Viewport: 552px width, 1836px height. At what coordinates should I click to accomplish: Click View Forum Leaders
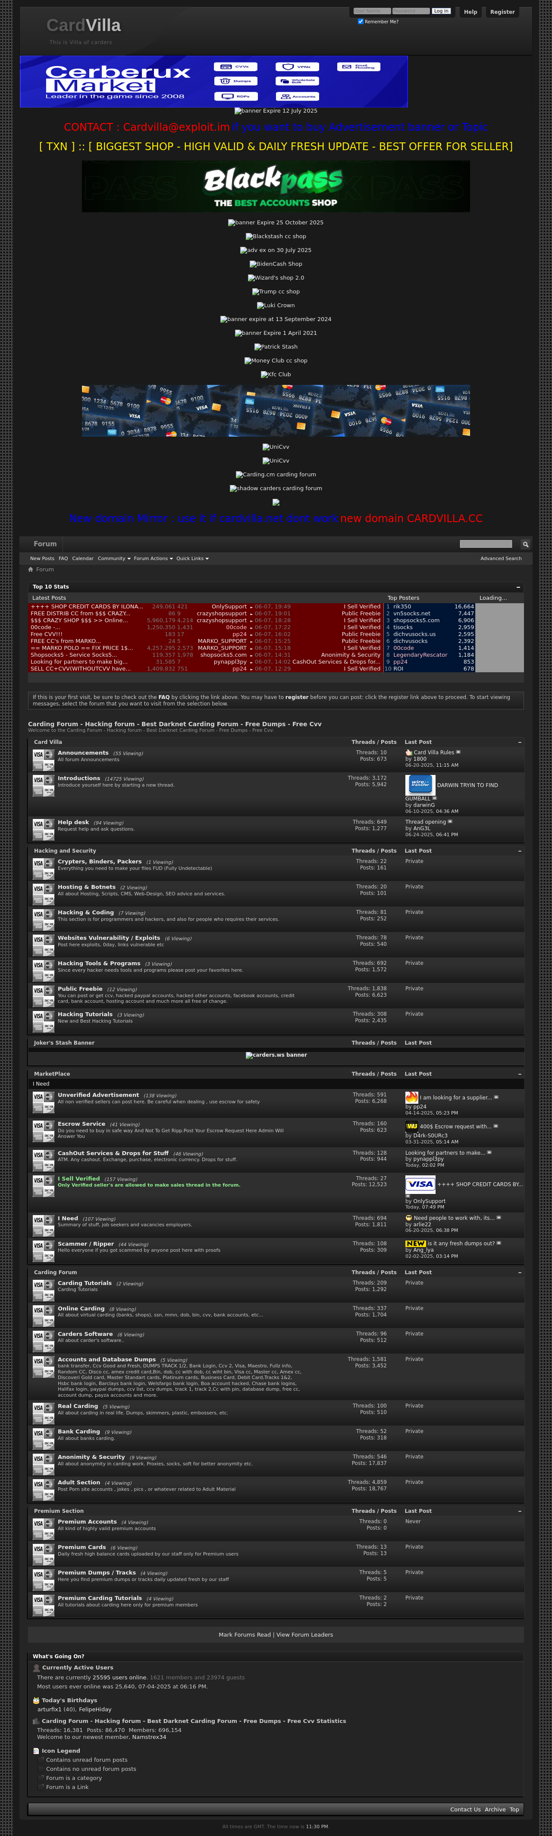pos(305,1635)
